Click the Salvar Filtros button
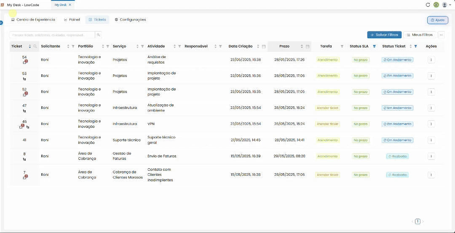This screenshot has height=233, width=455. 384,35
